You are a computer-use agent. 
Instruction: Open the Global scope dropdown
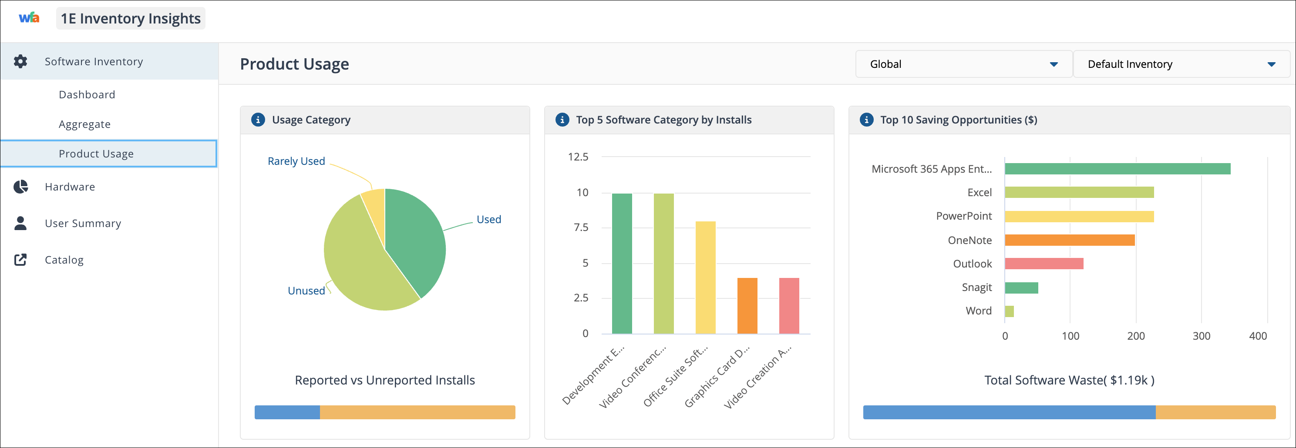click(x=963, y=64)
